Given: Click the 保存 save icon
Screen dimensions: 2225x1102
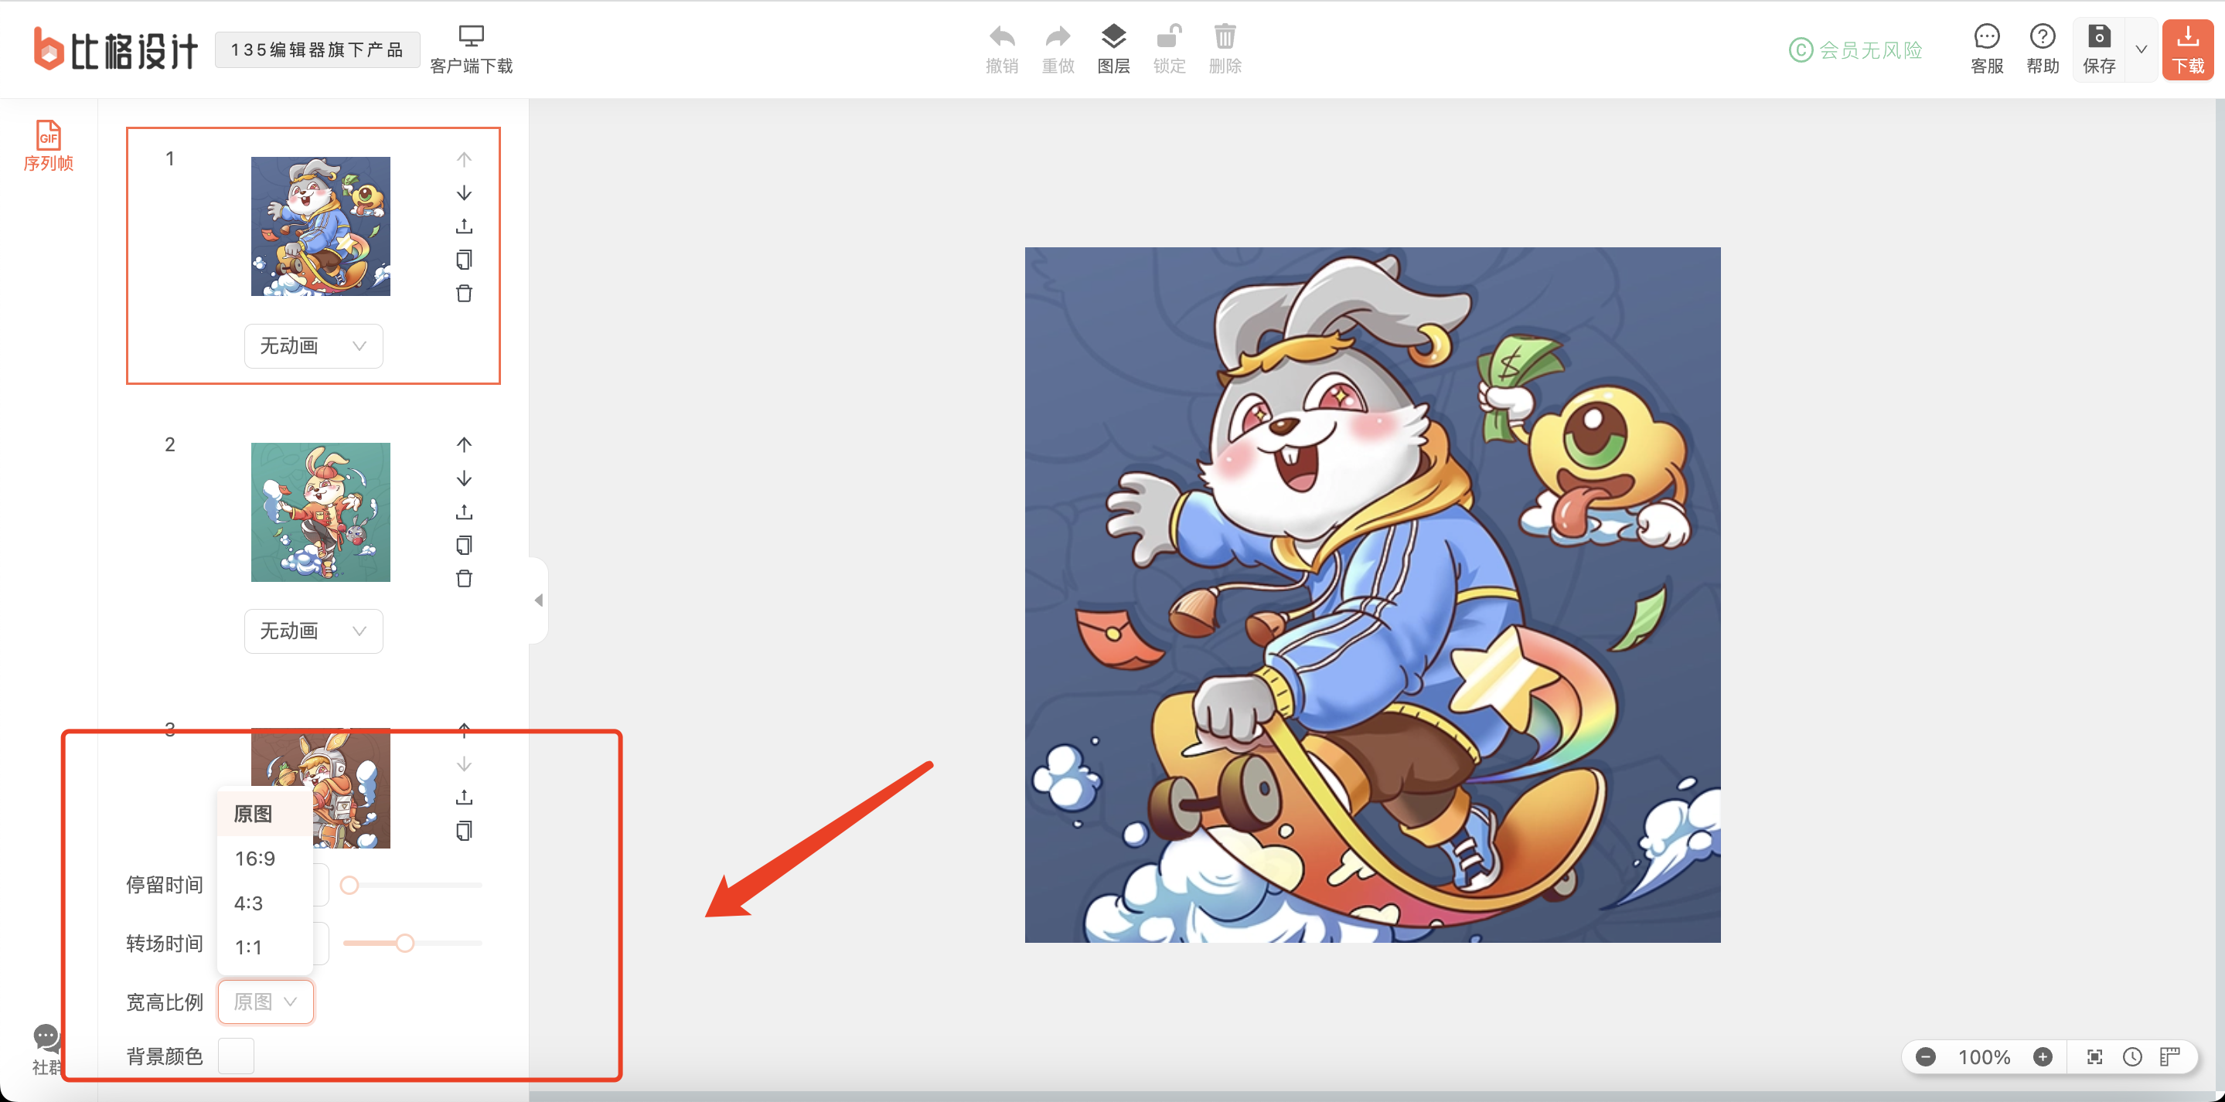Looking at the screenshot, I should [x=2099, y=36].
